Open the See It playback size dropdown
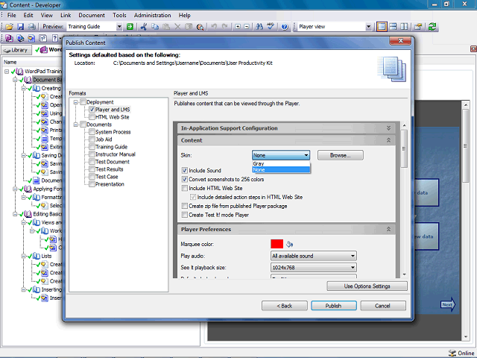Screen dimensions: 477x358 tap(313, 268)
